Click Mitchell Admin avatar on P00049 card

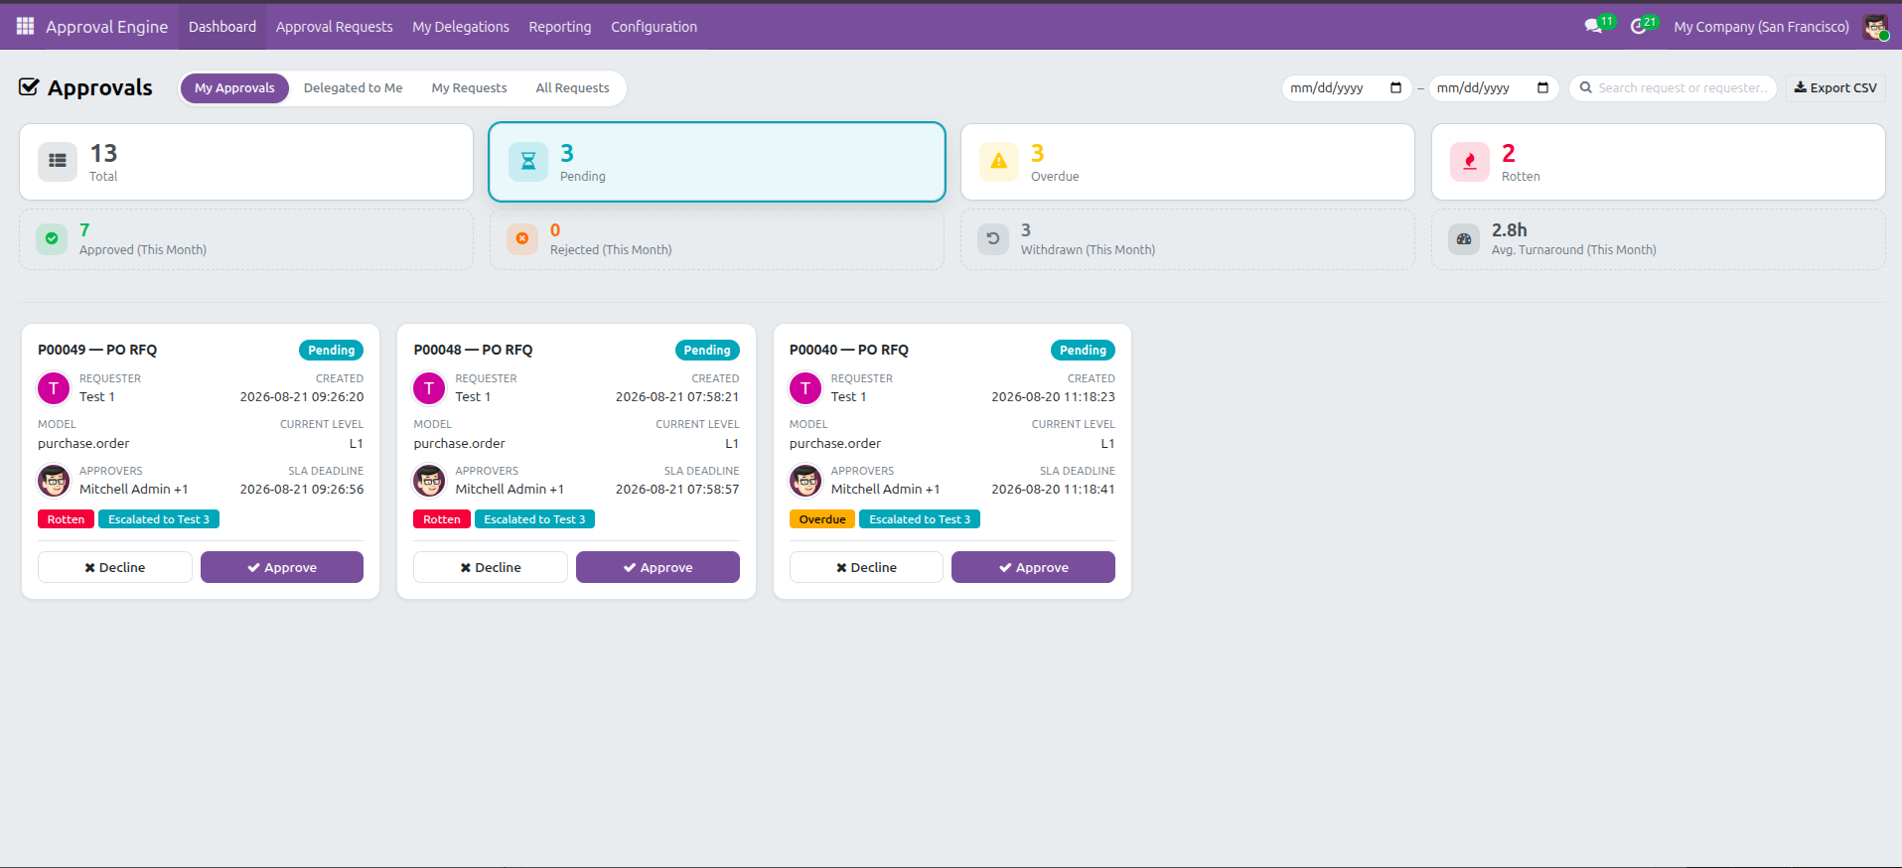[54, 481]
